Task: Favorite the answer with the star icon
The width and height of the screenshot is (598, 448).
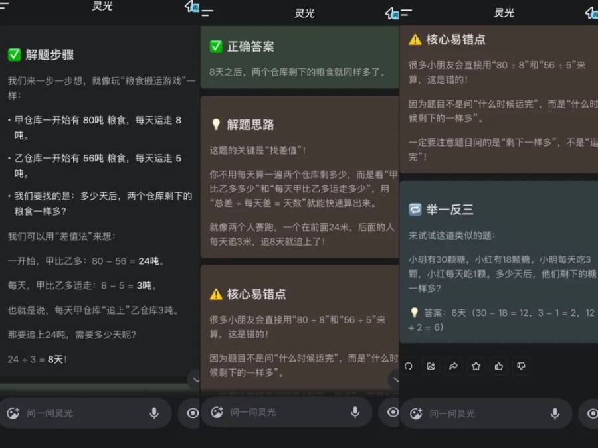Action: (x=476, y=366)
